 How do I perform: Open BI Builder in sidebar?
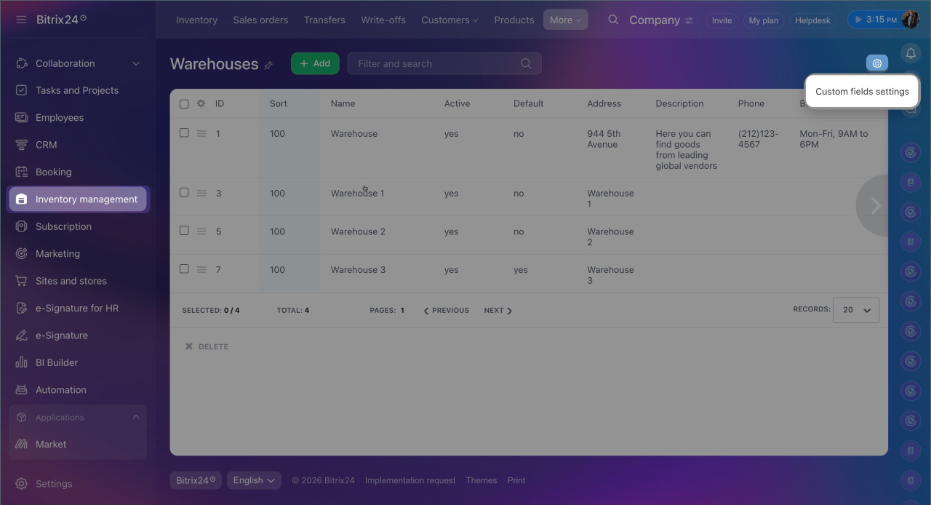56,362
